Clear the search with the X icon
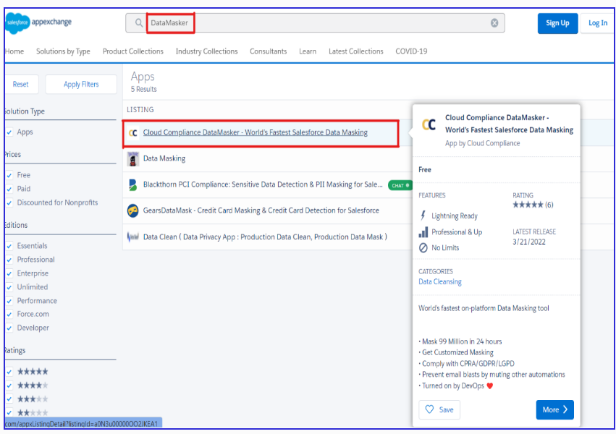The width and height of the screenshot is (616, 434). 494,22
